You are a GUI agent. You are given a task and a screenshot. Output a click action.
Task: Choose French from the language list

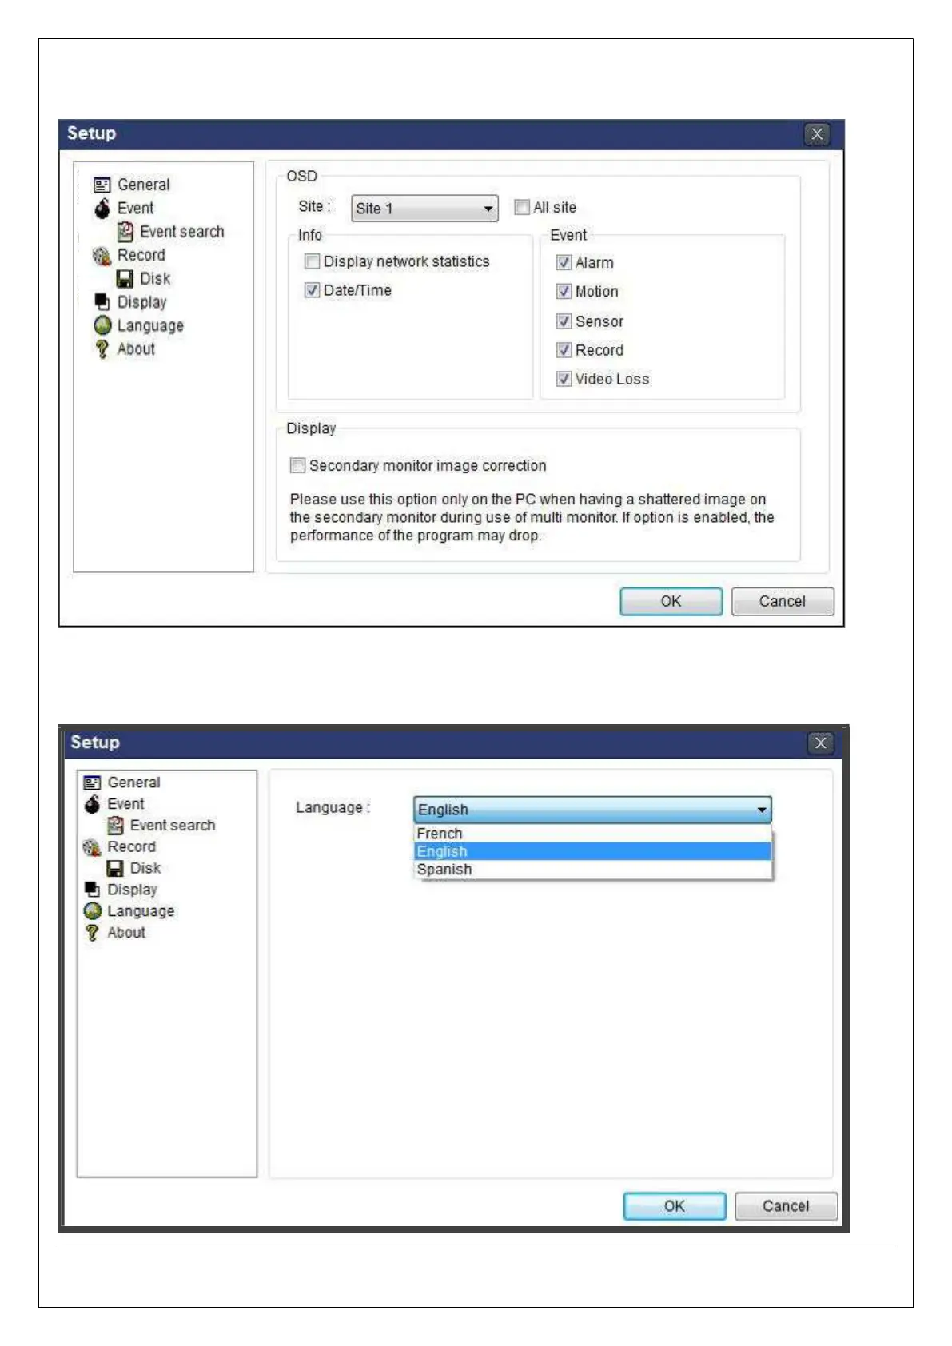[592, 834]
